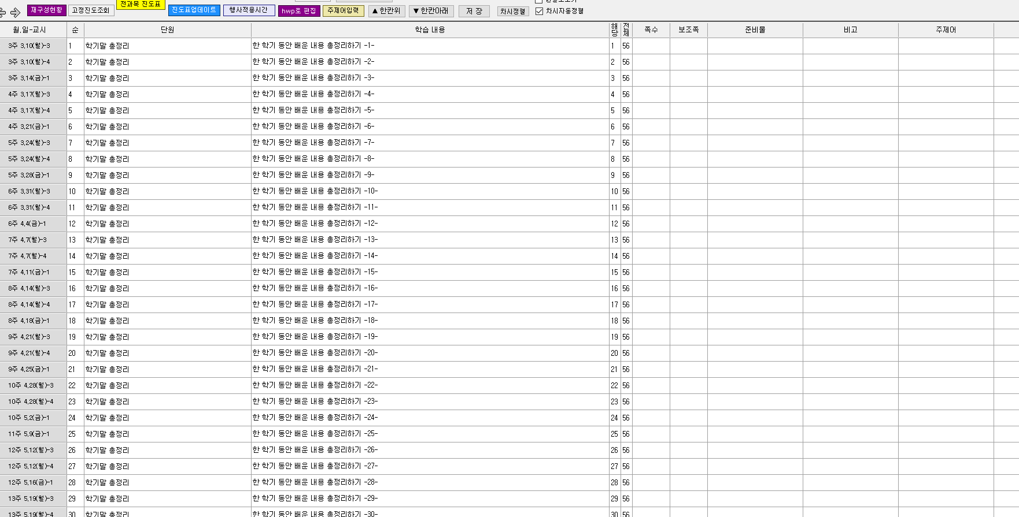Select row header 11주 5.9(금)-1
The height and width of the screenshot is (517, 1019).
[33, 434]
